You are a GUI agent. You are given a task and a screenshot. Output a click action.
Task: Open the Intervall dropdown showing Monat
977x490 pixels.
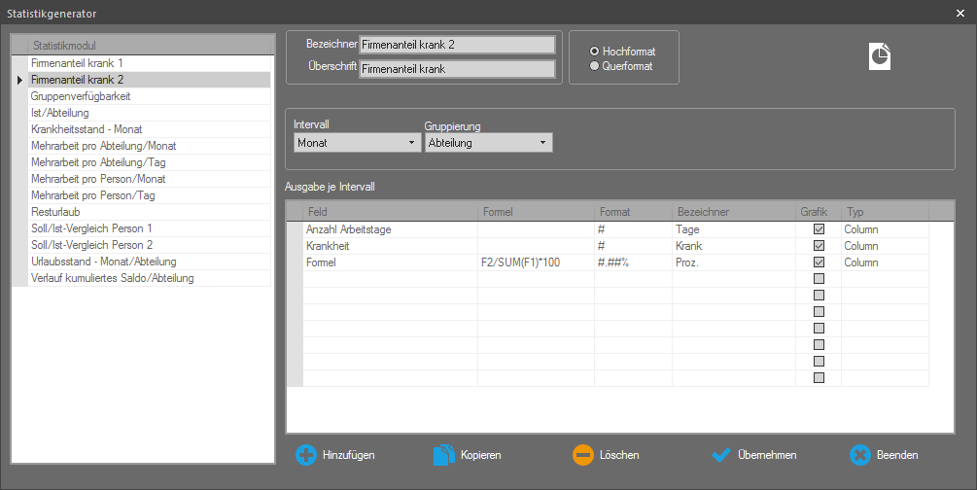tap(356, 143)
